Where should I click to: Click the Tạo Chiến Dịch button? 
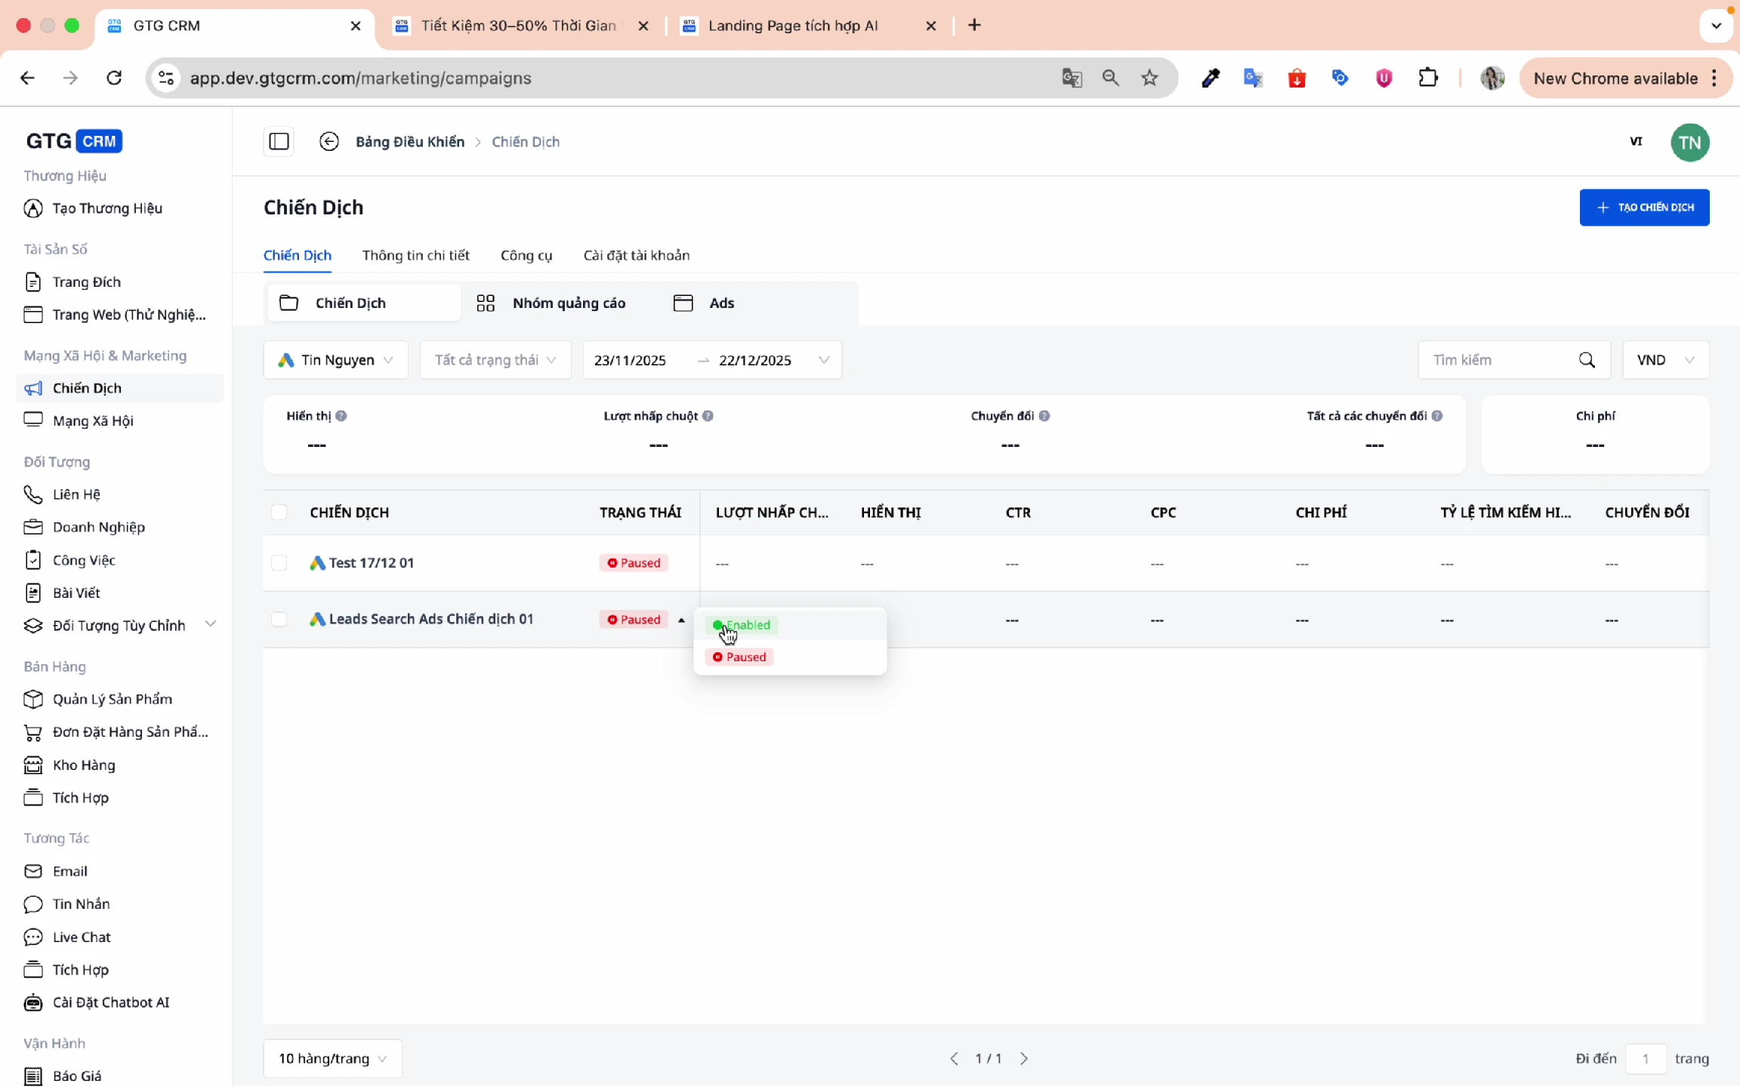point(1643,208)
